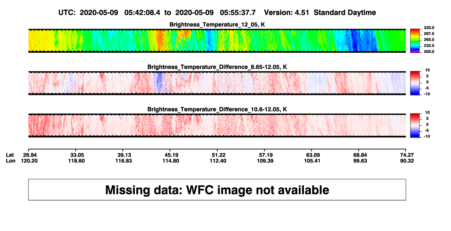The height and width of the screenshot is (231, 451).
Task: Click the 'Lon' axis row label
Action: (x=11, y=161)
